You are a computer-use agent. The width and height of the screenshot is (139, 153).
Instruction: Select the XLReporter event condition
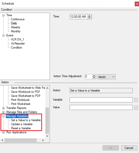18,43
